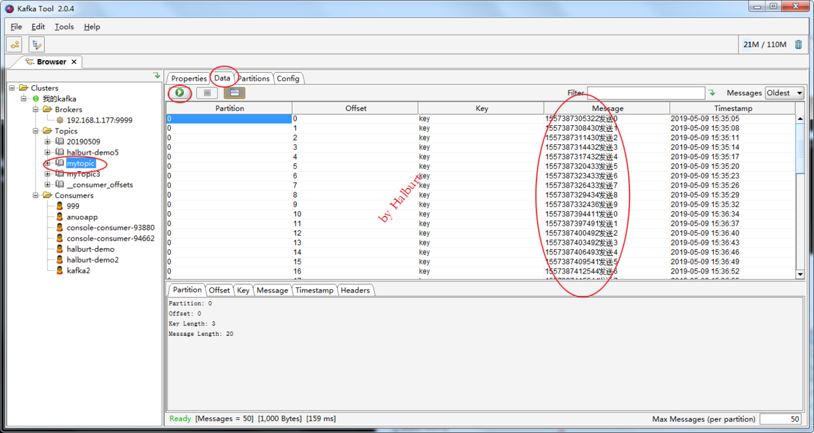Open the Key detail tab
The width and height of the screenshot is (814, 433).
pos(243,290)
